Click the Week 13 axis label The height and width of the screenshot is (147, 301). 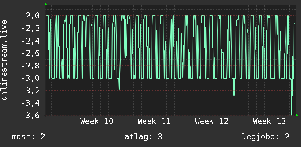(269, 121)
